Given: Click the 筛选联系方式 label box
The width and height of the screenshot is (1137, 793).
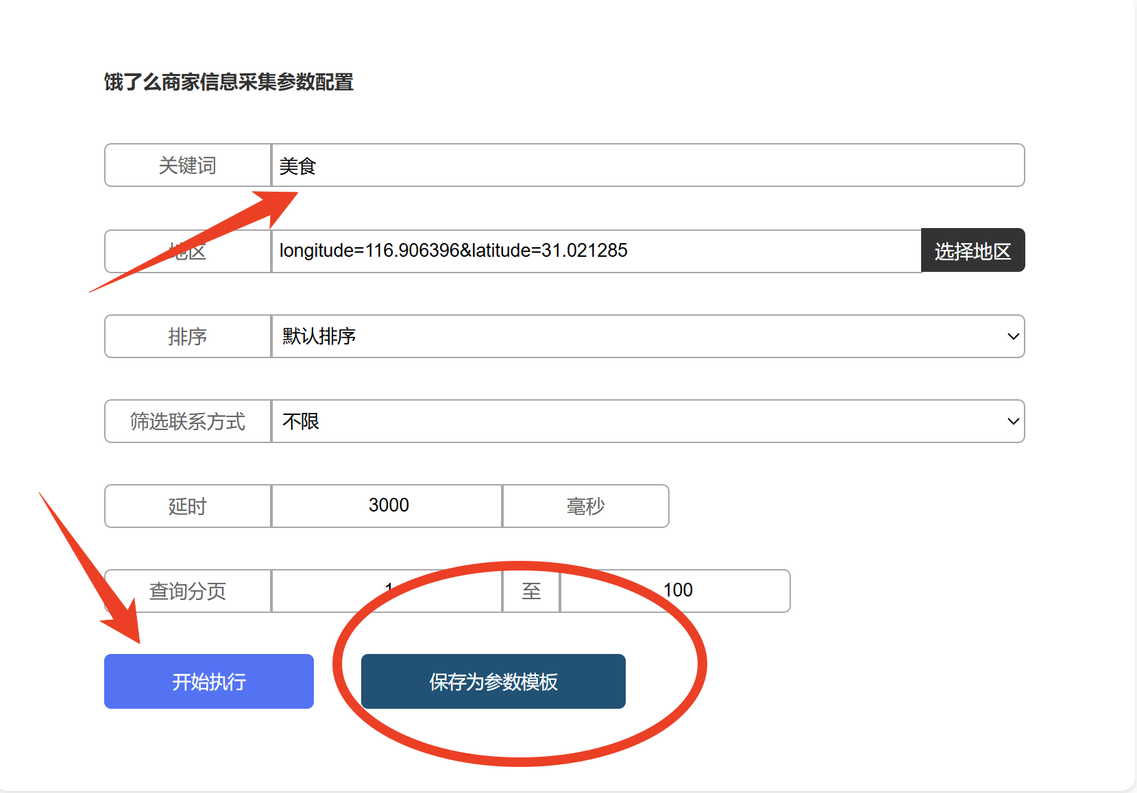Looking at the screenshot, I should (188, 421).
